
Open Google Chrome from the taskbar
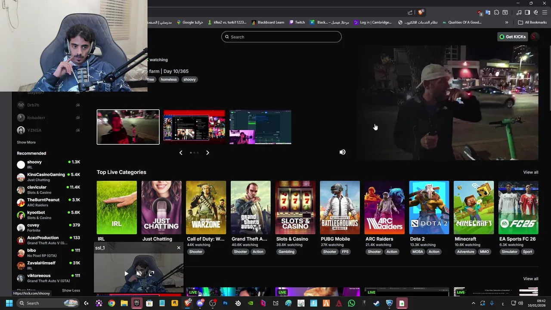pyautogui.click(x=111, y=303)
